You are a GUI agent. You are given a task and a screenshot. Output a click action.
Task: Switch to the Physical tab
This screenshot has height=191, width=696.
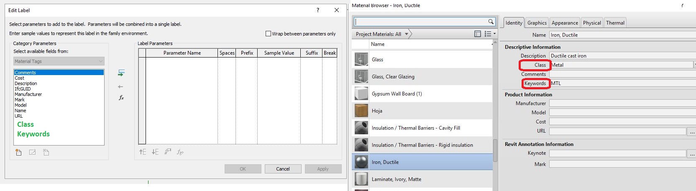pyautogui.click(x=592, y=23)
